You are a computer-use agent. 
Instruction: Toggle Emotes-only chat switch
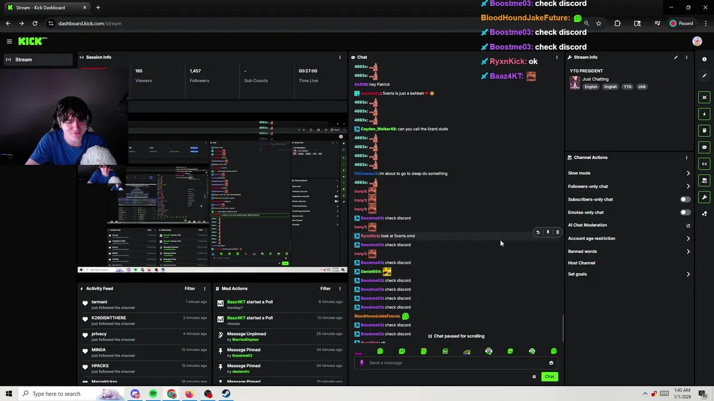pyautogui.click(x=684, y=212)
